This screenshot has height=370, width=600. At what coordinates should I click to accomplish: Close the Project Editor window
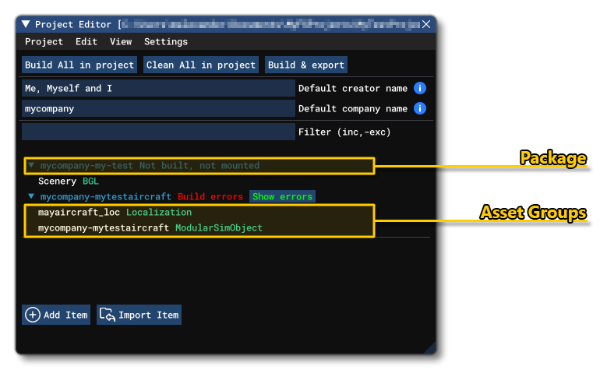click(x=426, y=25)
